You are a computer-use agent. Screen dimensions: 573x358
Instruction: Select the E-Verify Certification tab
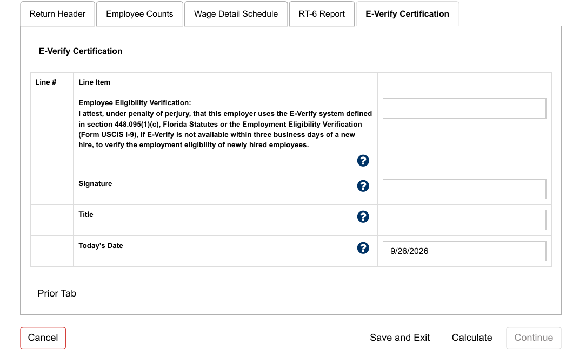[x=407, y=14]
